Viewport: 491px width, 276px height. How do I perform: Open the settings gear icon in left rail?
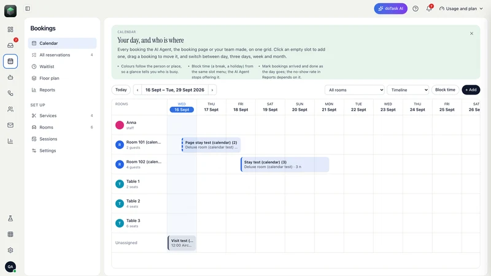click(x=10, y=250)
